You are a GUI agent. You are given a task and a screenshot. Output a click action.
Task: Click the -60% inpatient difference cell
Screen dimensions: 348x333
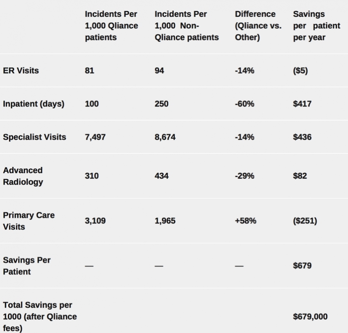point(245,104)
